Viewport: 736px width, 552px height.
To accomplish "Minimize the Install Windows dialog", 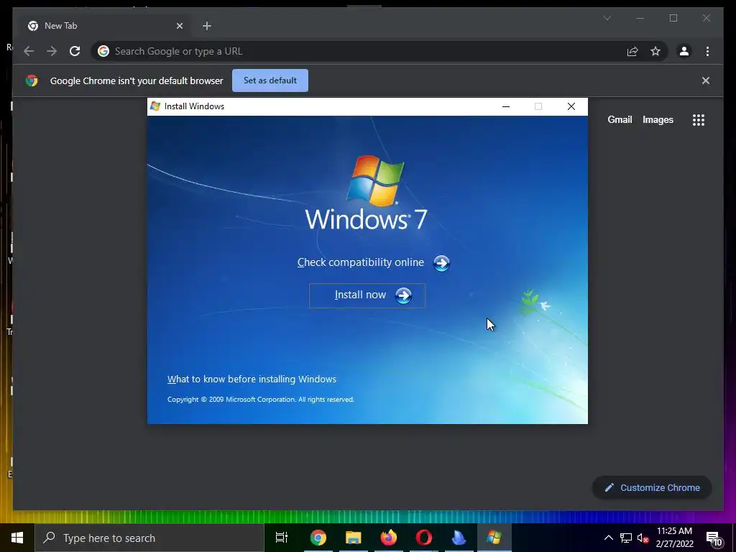I will [505, 106].
